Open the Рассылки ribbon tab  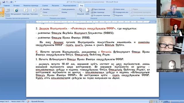55,5
